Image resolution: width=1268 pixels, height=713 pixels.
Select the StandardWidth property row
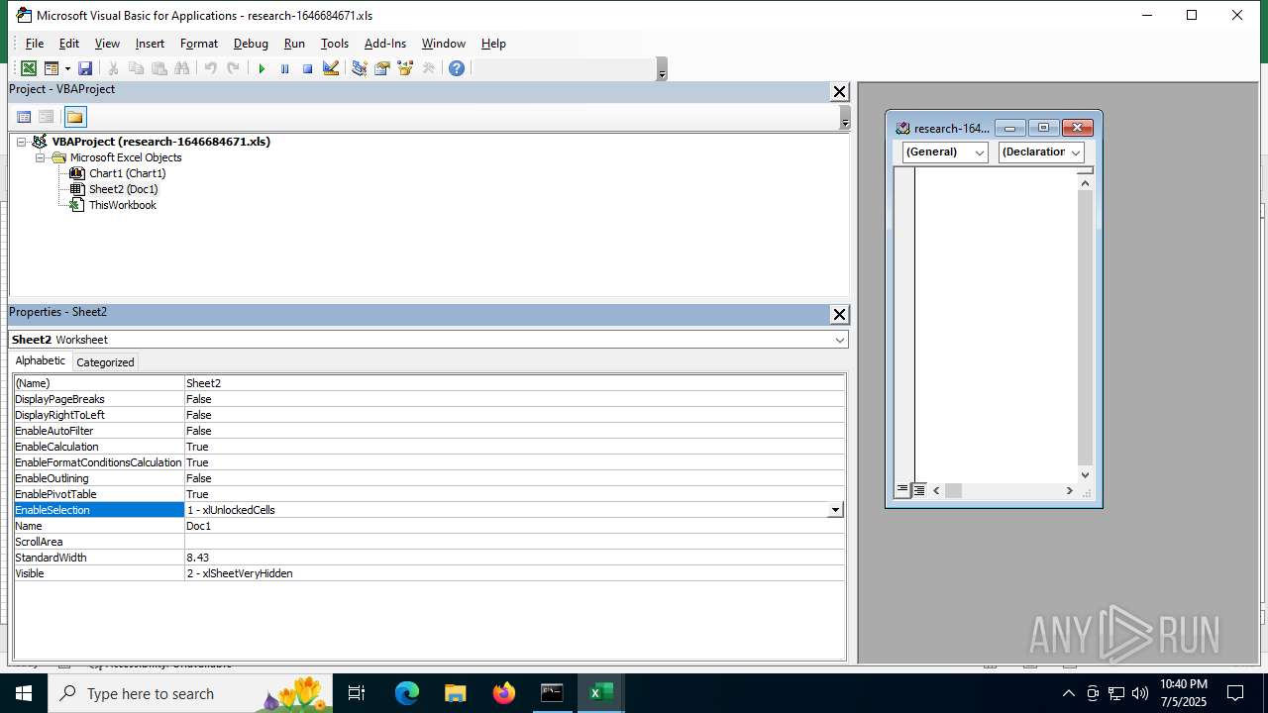pyautogui.click(x=429, y=558)
